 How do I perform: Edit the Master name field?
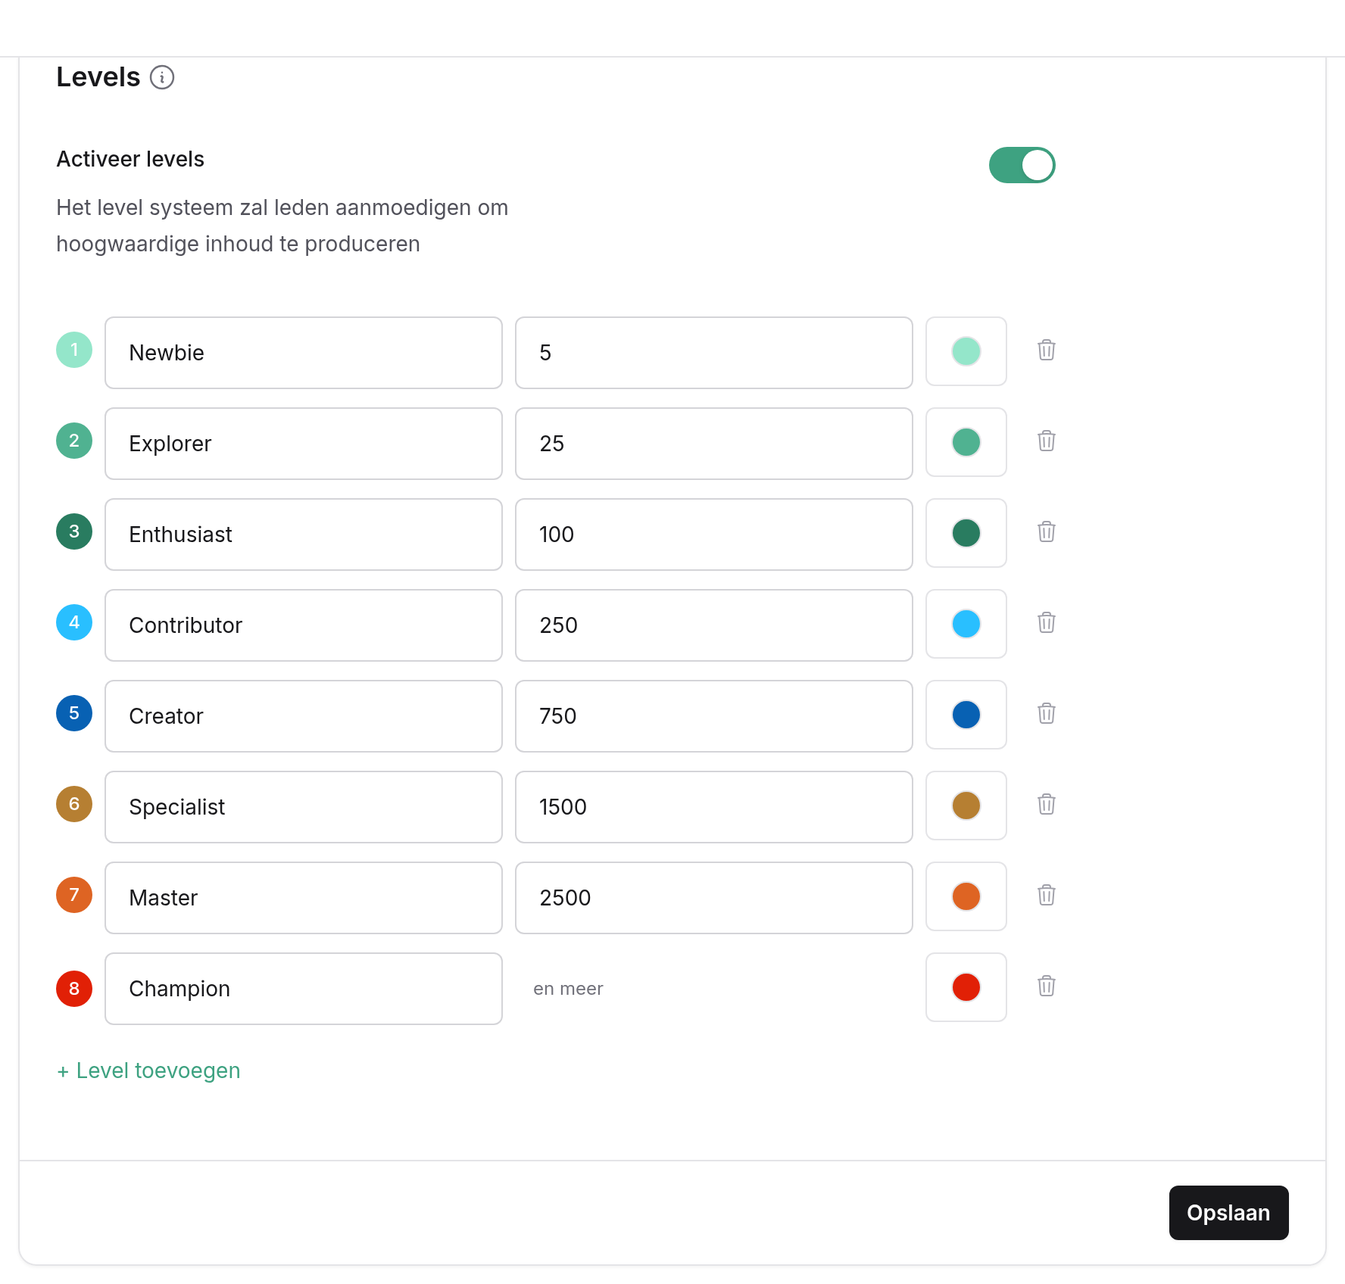(304, 898)
